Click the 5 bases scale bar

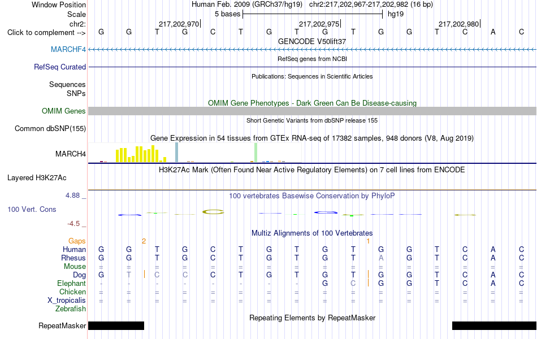pyautogui.click(x=313, y=14)
